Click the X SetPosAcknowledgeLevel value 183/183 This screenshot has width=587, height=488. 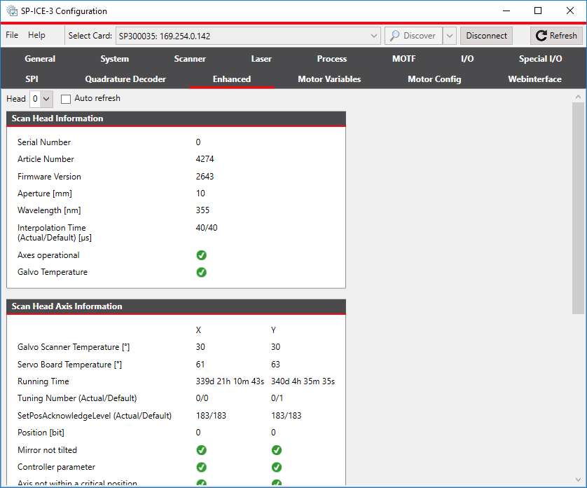[211, 416]
